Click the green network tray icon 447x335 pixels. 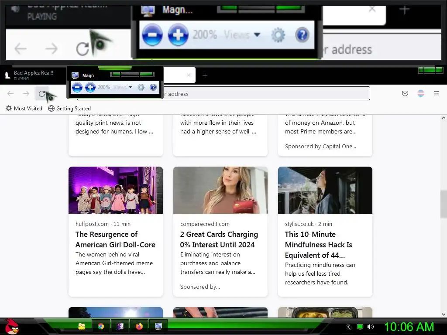[x=360, y=327]
